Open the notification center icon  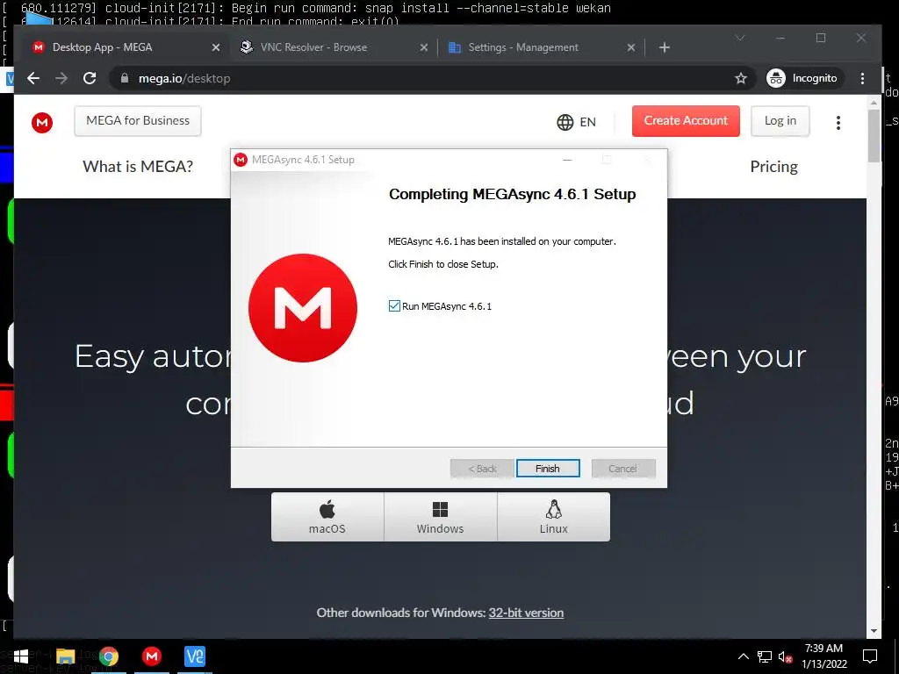click(870, 656)
